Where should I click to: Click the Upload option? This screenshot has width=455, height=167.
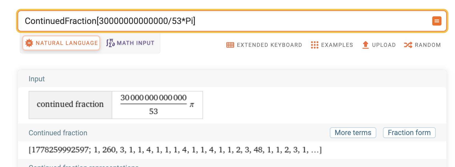[x=379, y=45]
